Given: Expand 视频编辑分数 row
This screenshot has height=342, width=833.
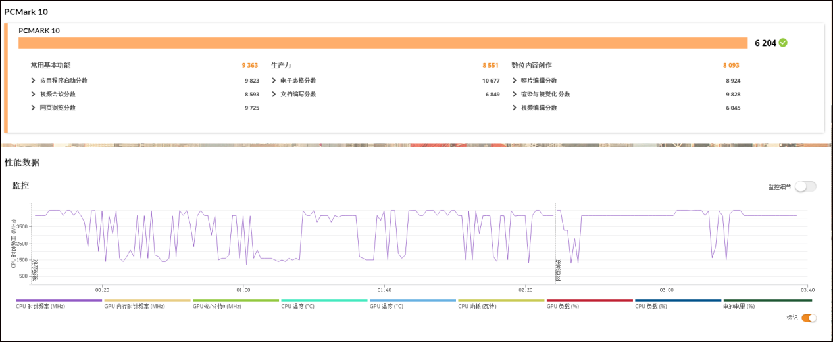Looking at the screenshot, I should [515, 108].
